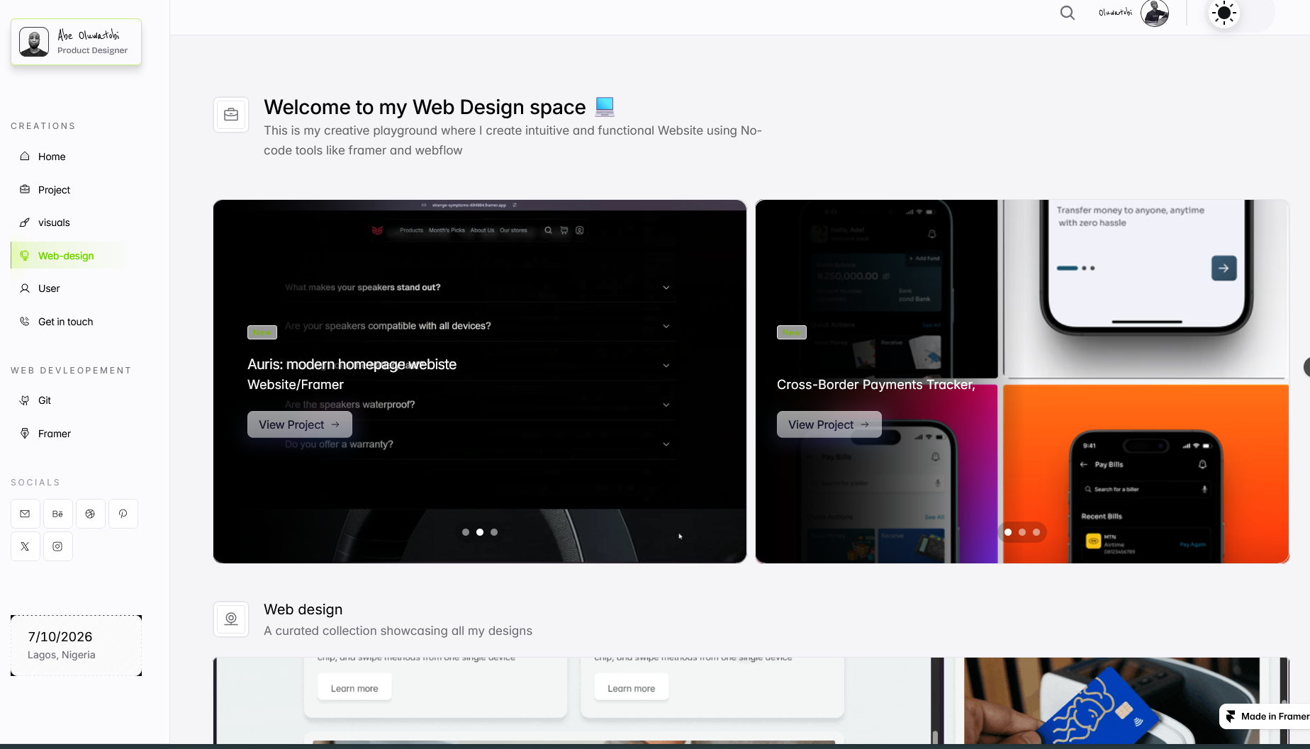Viewport: 1310px width, 749px height.
Task: Click the email social icon
Action: pos(25,514)
